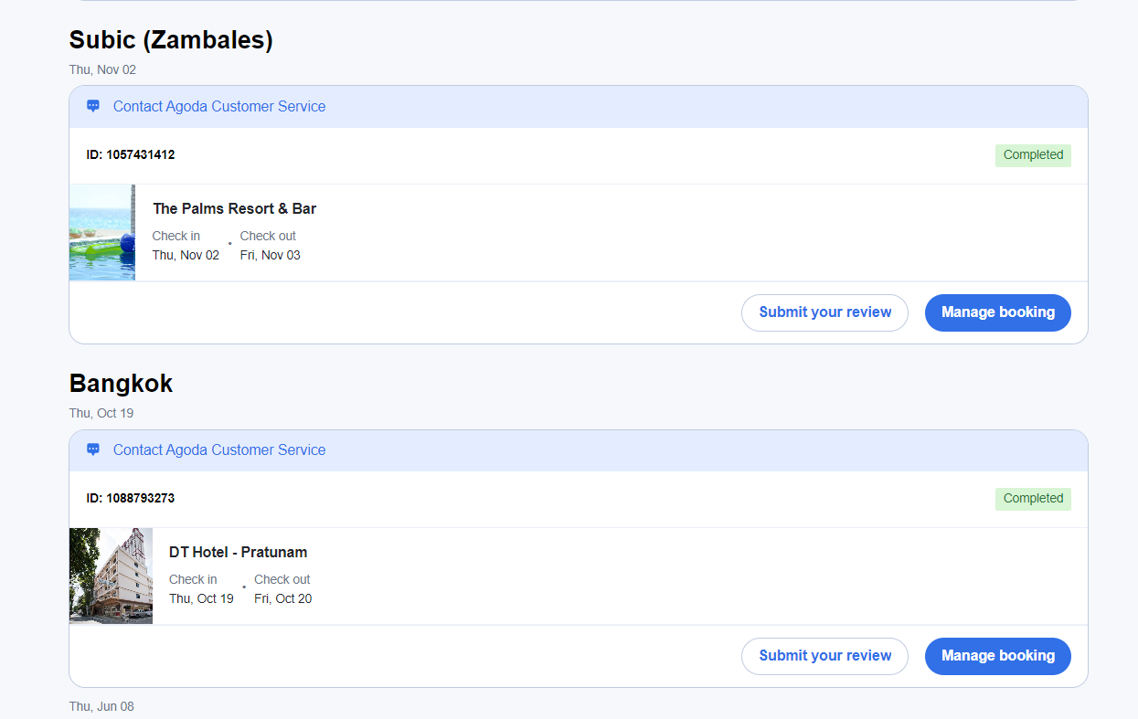Click Completed status badge on Subic booking
The width and height of the screenshot is (1138, 719).
(1033, 155)
